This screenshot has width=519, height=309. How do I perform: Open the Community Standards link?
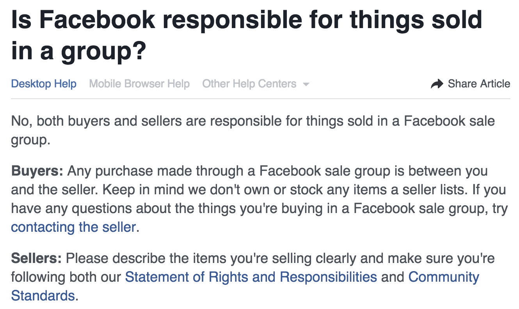pos(444,277)
